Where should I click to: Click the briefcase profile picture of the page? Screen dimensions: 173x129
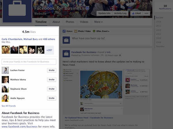tap(17, 11)
